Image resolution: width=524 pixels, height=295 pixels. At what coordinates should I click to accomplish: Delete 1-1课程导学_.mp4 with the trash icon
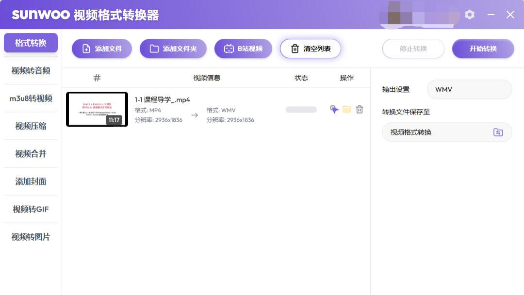(x=359, y=110)
